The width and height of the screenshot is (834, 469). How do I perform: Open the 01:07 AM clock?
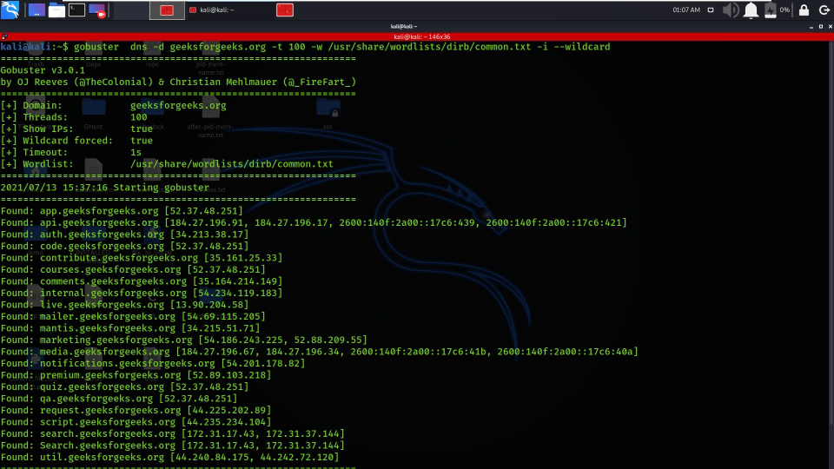(x=686, y=10)
